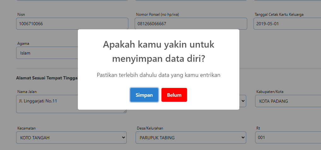Open the Desa/Kelurahan dropdown PARUPUK TABING
321x150 pixels.
pyautogui.click(x=190, y=138)
